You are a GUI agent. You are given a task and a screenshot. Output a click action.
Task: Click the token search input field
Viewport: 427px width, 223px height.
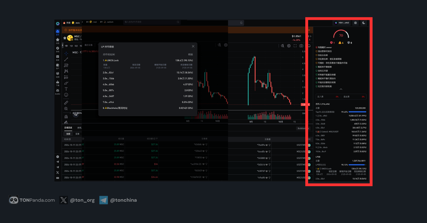[149, 22]
